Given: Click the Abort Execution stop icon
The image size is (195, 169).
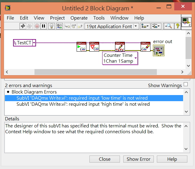Looking at the screenshot, I should 37,26.
